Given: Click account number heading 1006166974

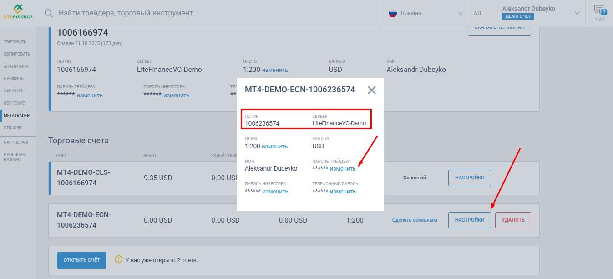Looking at the screenshot, I should click(x=82, y=33).
